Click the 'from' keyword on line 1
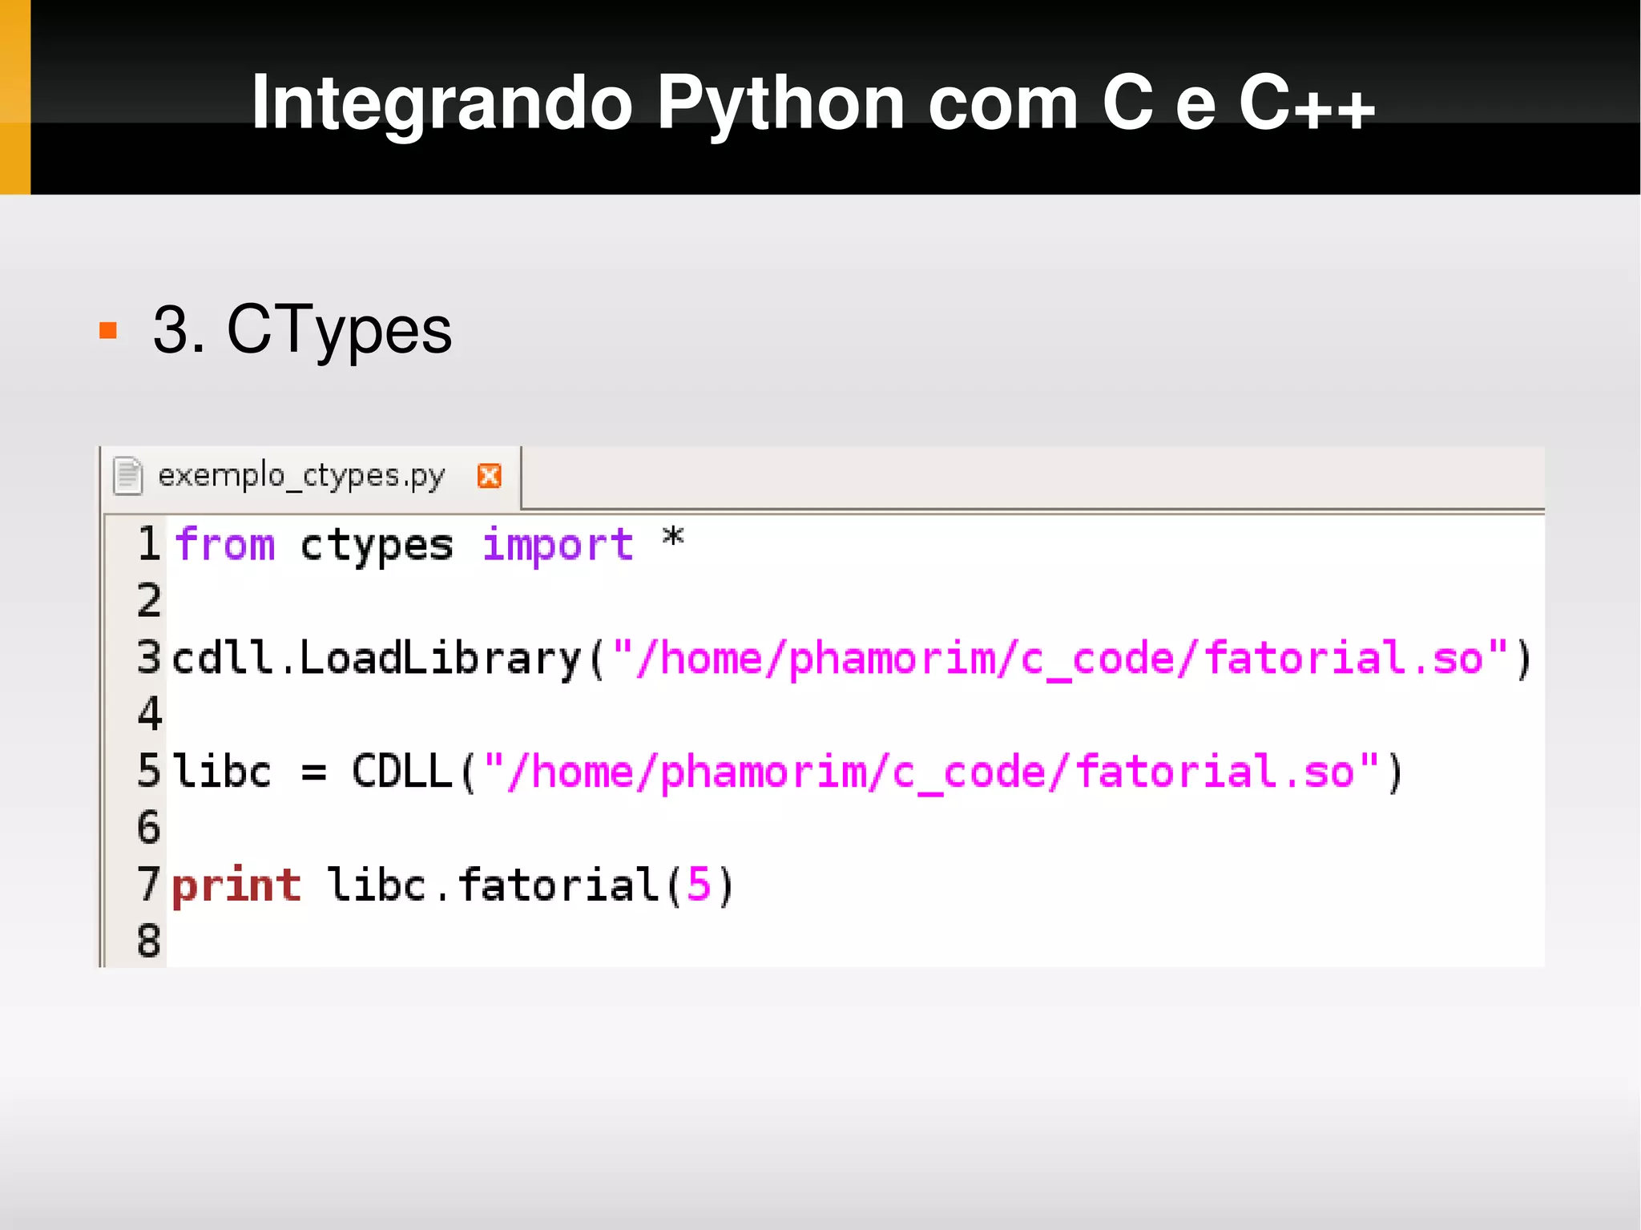The width and height of the screenshot is (1641, 1230). tap(225, 544)
